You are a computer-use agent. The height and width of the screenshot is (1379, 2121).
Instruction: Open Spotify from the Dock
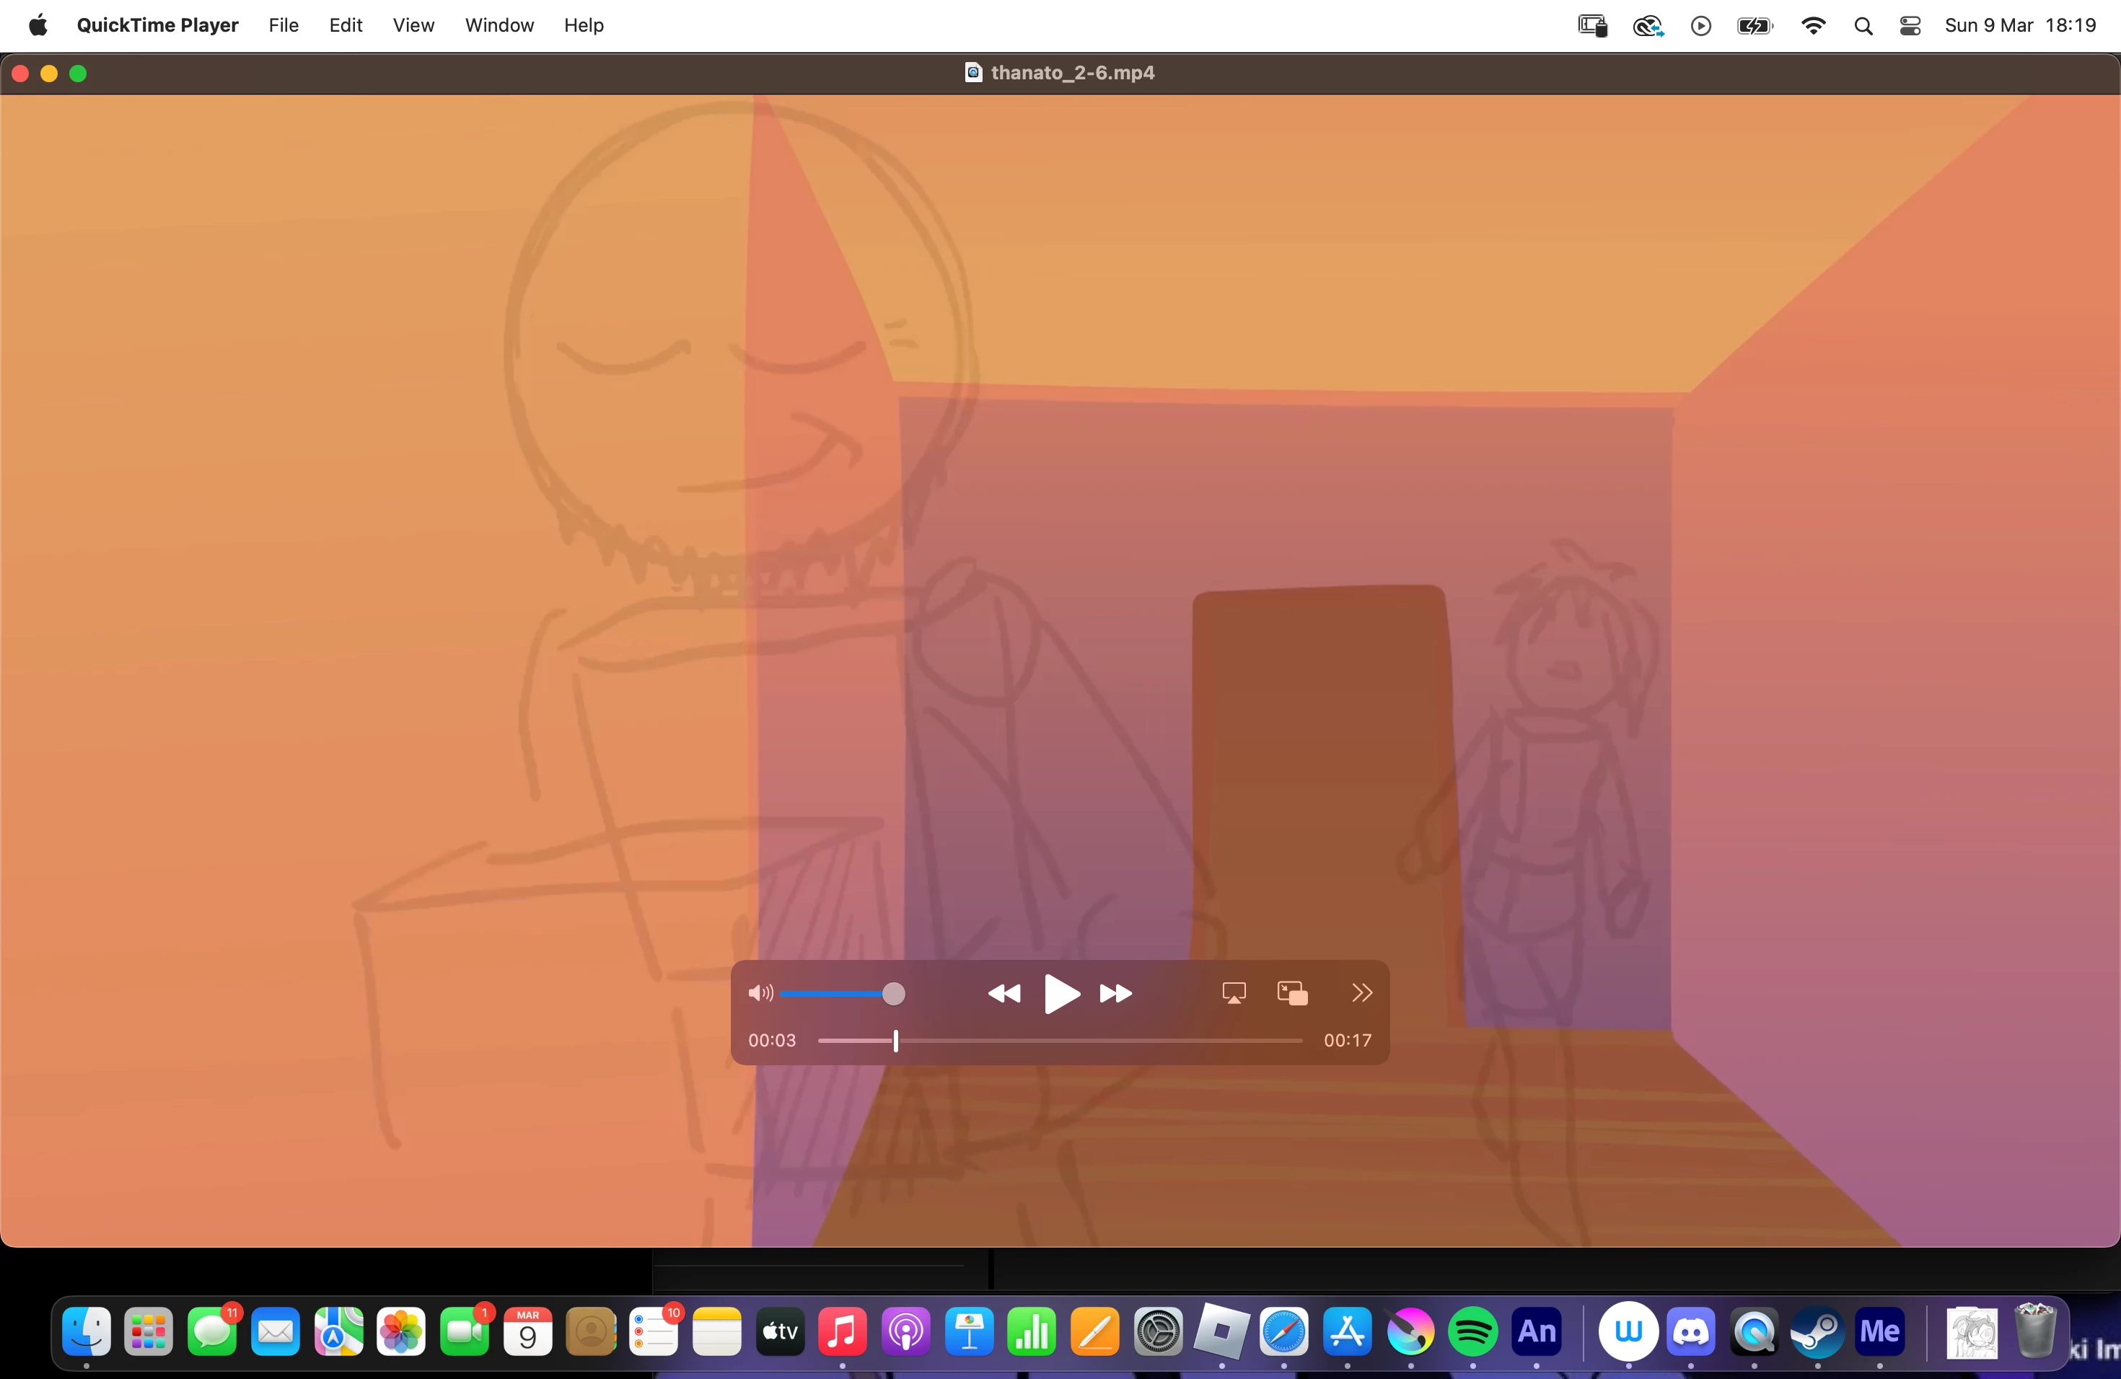[1473, 1332]
